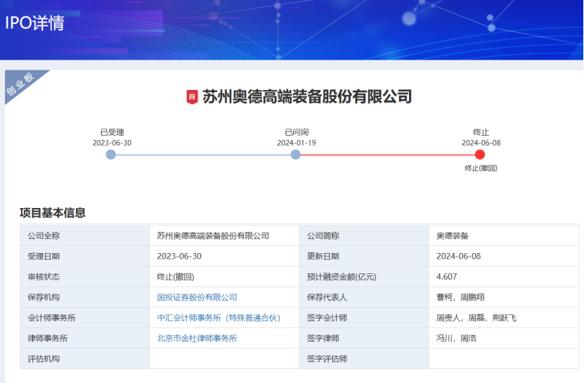
Task: Select the 已受理 timeline dot
Action: (x=111, y=155)
